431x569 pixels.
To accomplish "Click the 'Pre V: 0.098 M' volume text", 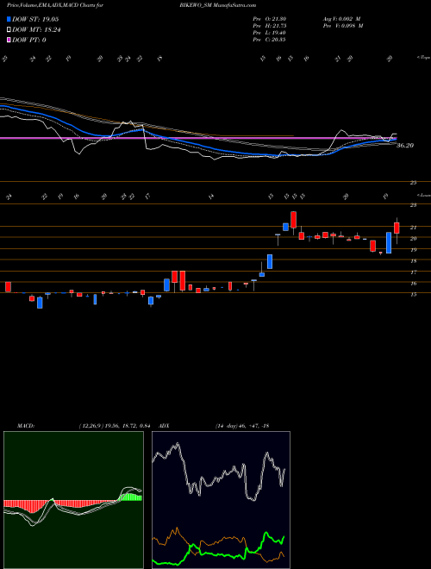I will click(345, 26).
